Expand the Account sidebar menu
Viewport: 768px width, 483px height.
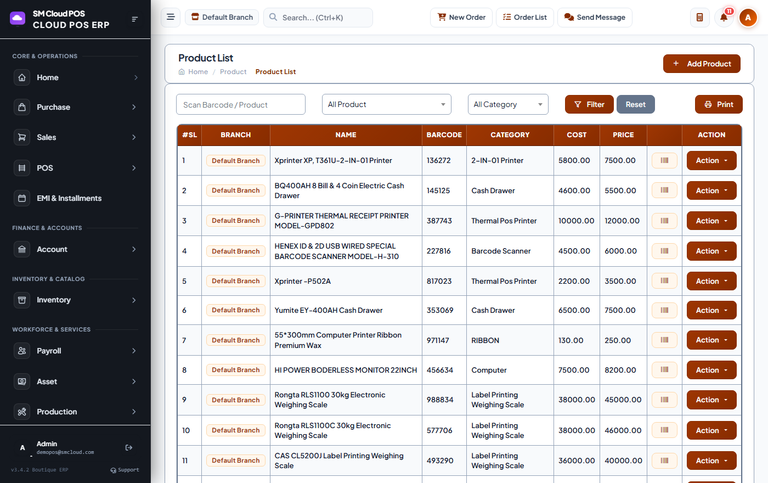(x=75, y=249)
